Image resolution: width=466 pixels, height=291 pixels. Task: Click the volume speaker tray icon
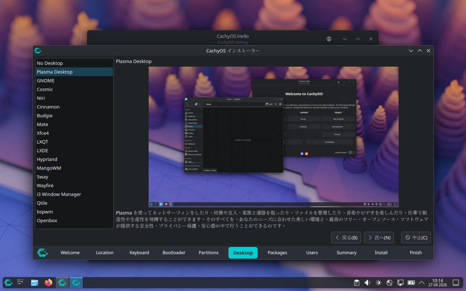coord(367,283)
